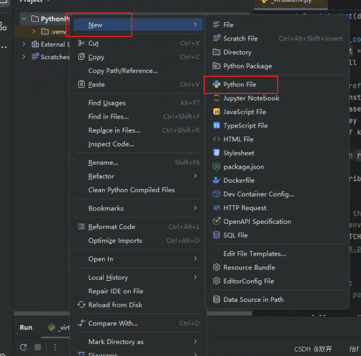Select the Scratches tree item

pos(51,56)
